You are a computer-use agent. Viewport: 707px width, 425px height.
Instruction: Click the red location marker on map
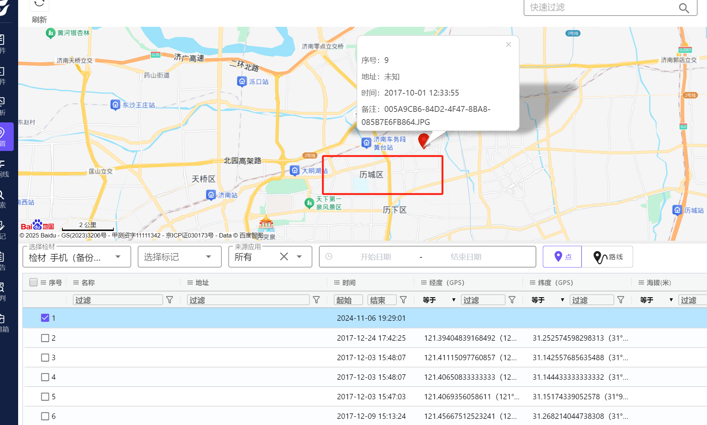pyautogui.click(x=423, y=140)
